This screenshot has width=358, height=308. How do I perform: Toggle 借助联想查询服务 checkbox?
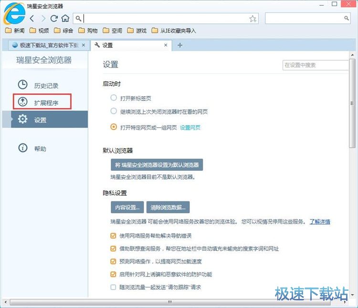coord(113,249)
